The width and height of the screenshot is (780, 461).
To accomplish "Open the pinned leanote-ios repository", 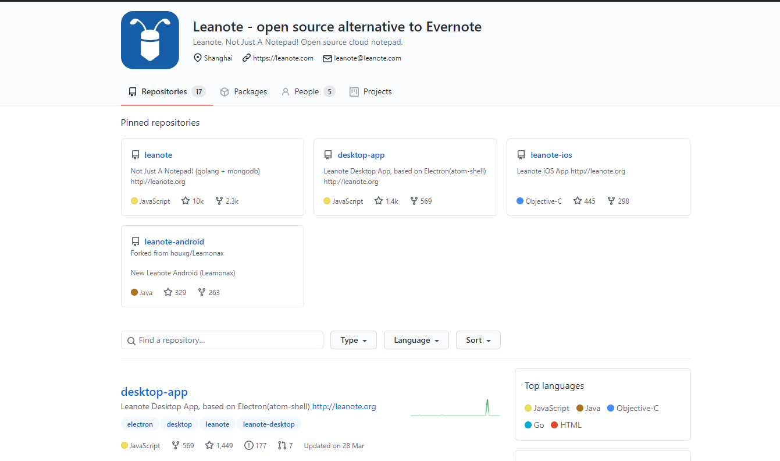I will [551, 155].
